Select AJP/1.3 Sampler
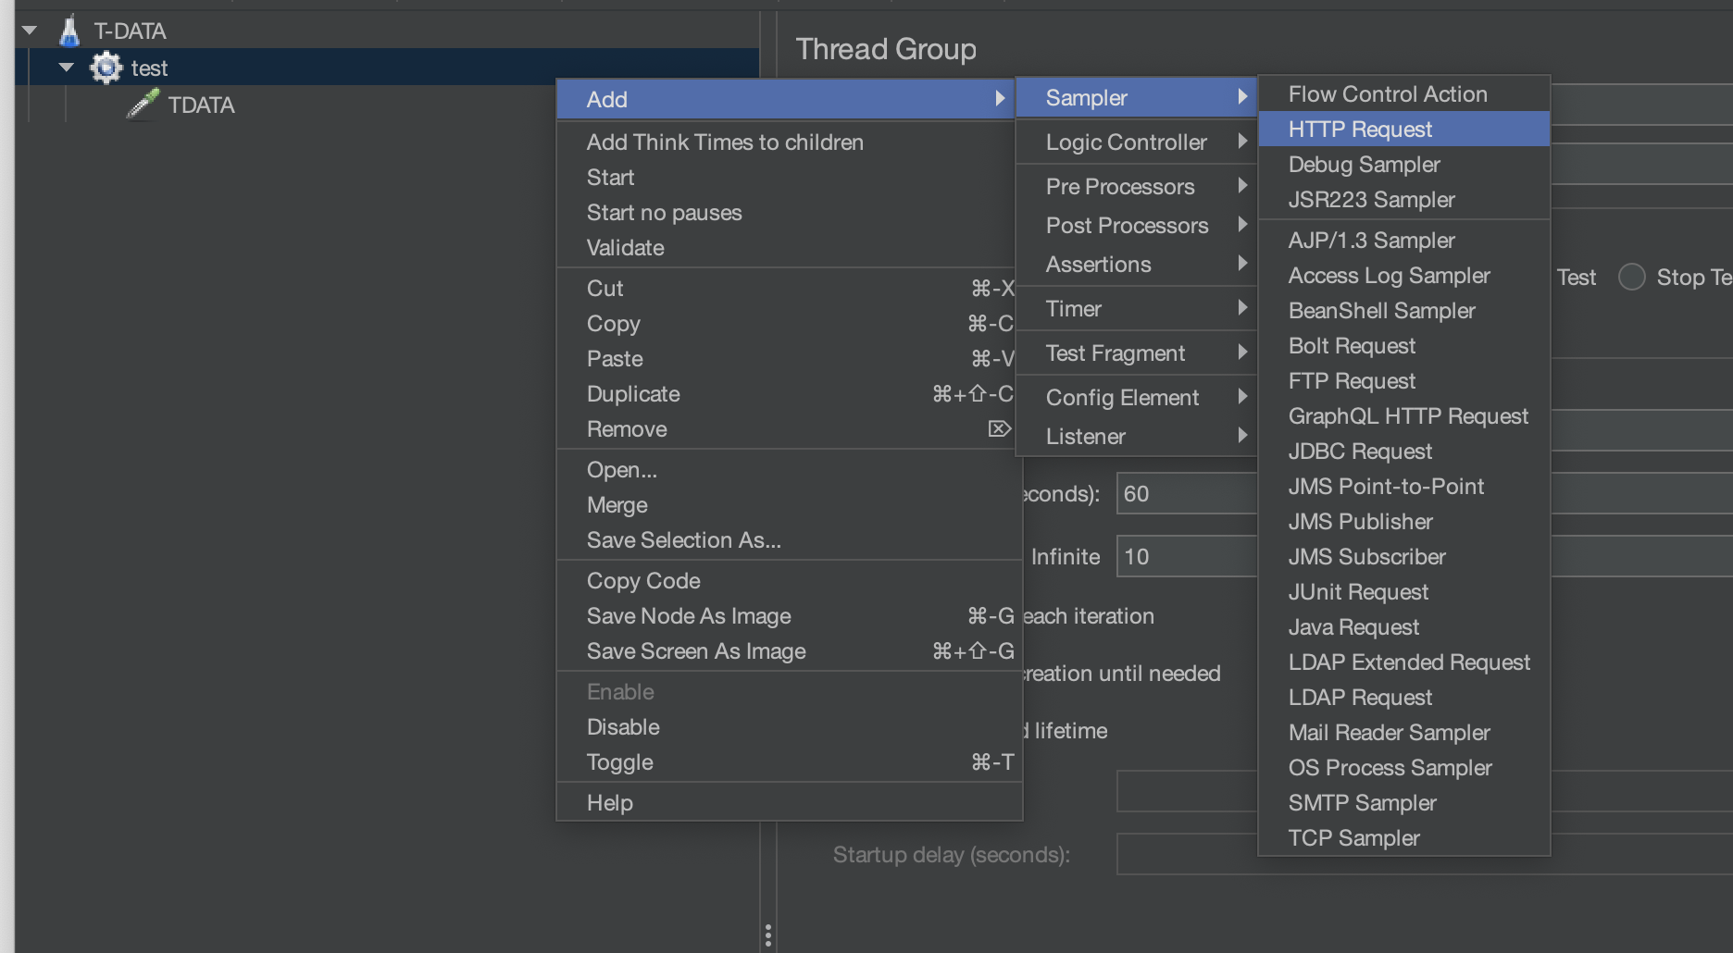 point(1404,240)
